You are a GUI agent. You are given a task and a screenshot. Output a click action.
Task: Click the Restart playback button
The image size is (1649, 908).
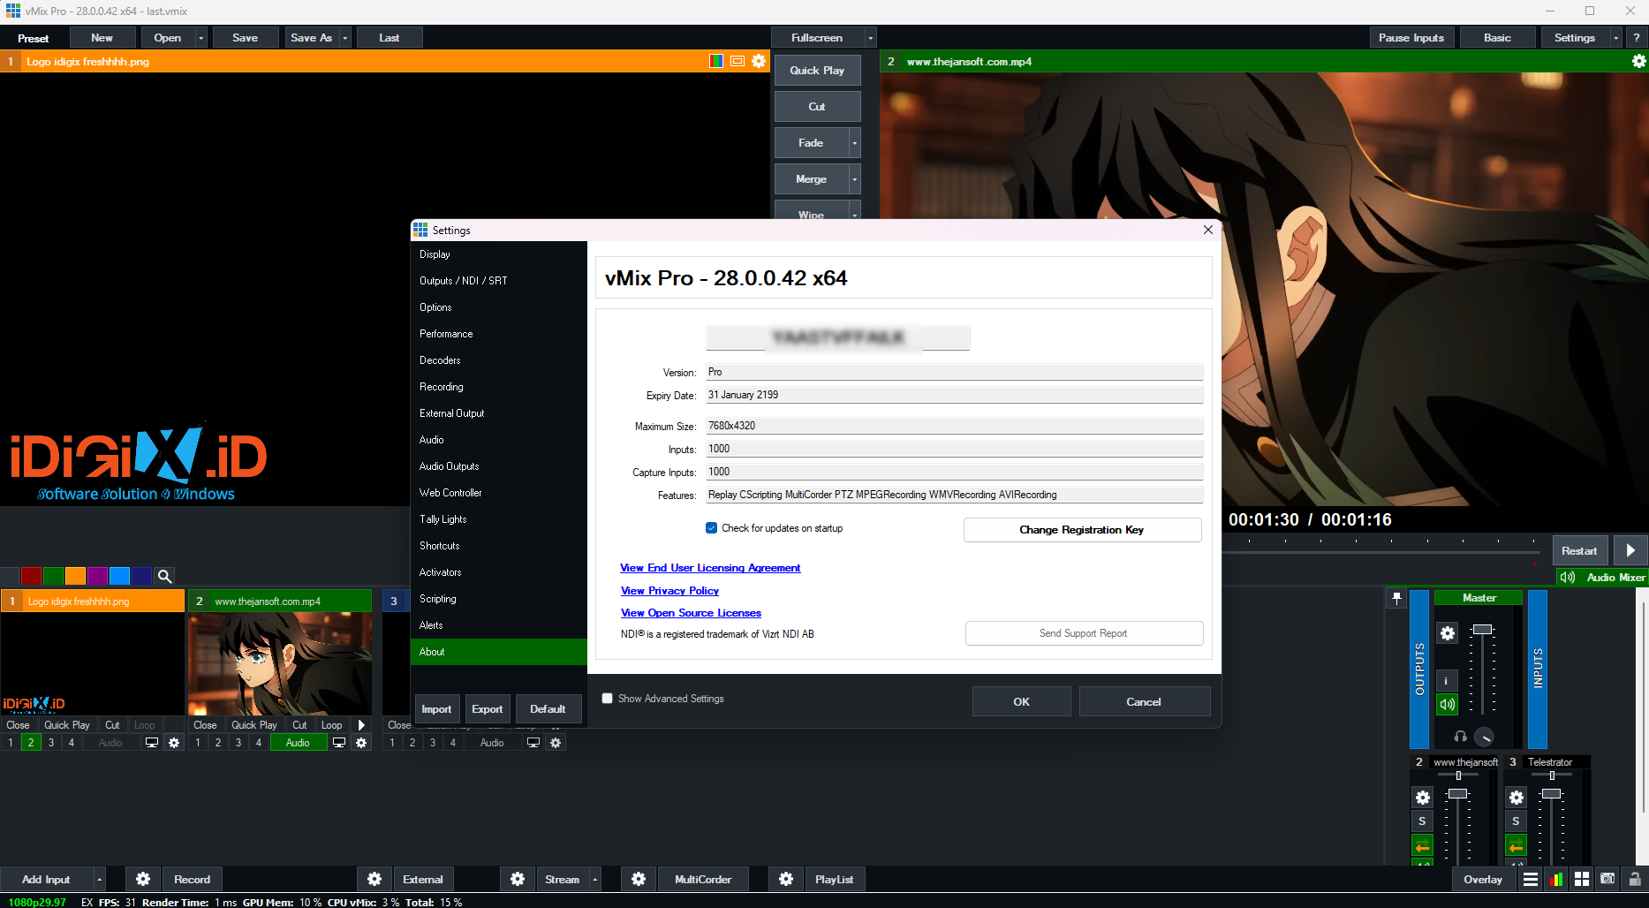pos(1579,550)
